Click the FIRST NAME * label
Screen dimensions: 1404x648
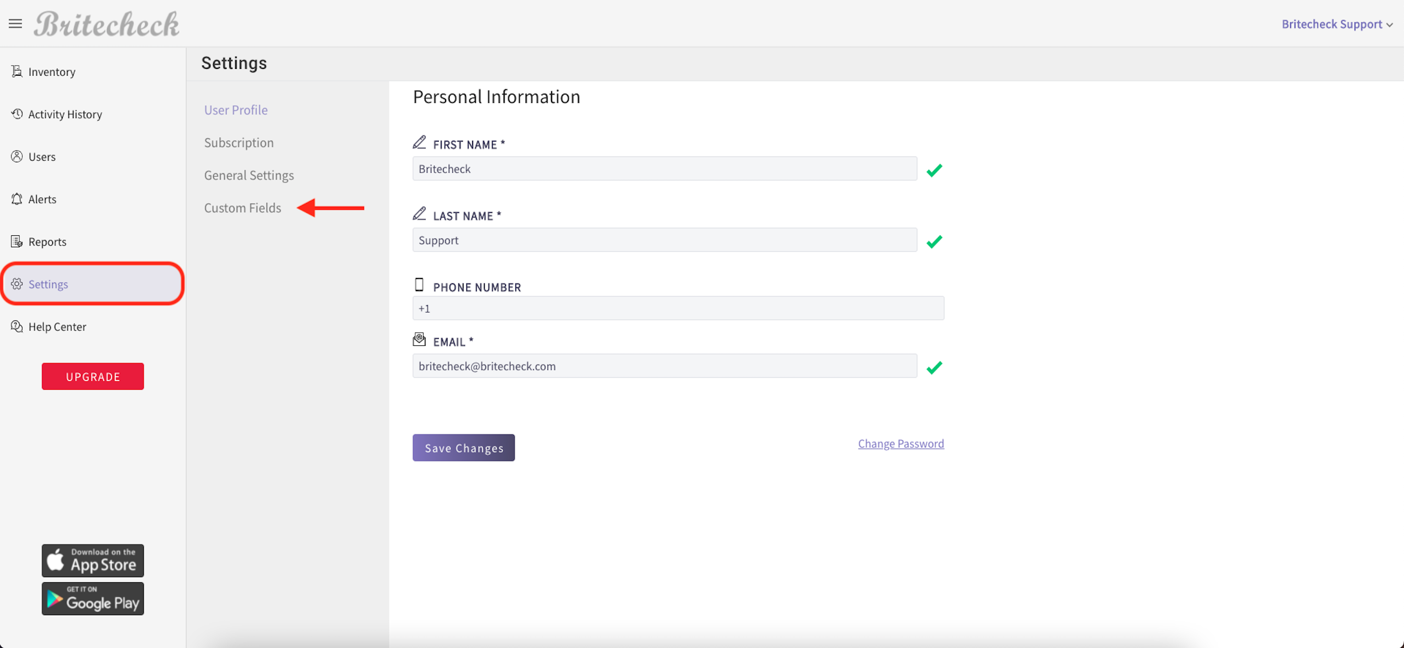tap(469, 145)
